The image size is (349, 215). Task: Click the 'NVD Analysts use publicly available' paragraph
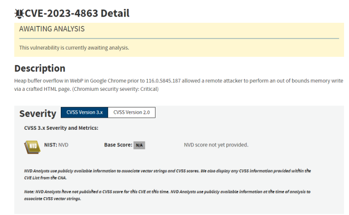[167, 174]
